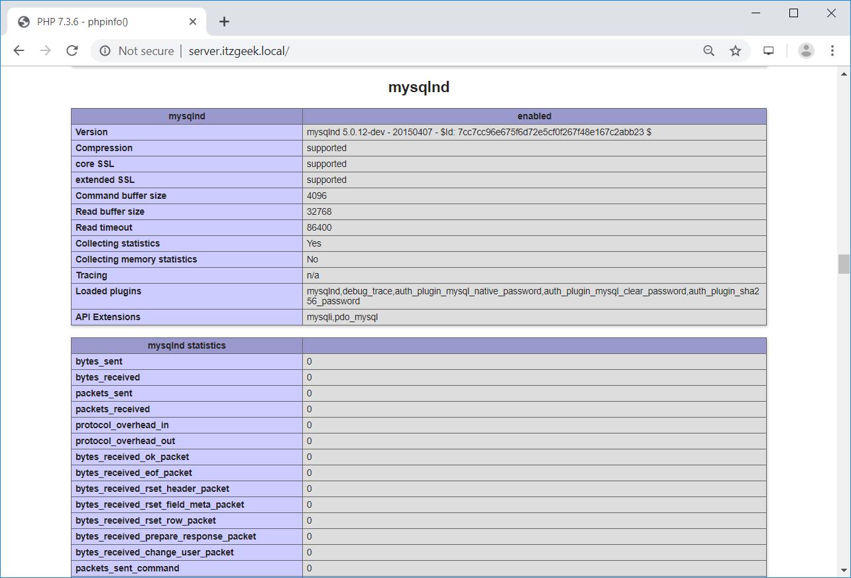The width and height of the screenshot is (851, 578).
Task: Close the PHP 7.3.6 phpinfo() tab
Action: 193,22
